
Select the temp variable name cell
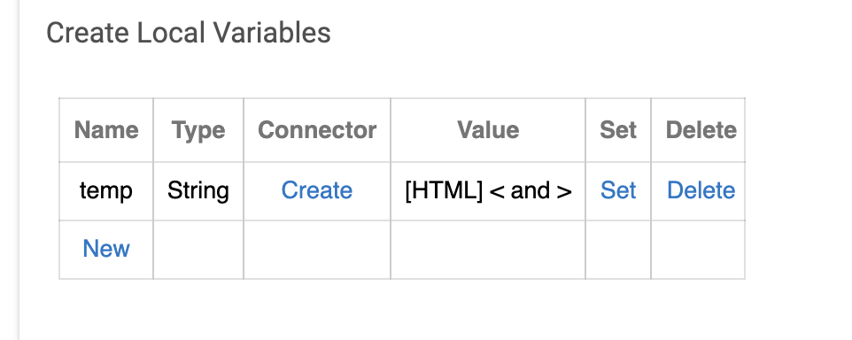point(106,191)
